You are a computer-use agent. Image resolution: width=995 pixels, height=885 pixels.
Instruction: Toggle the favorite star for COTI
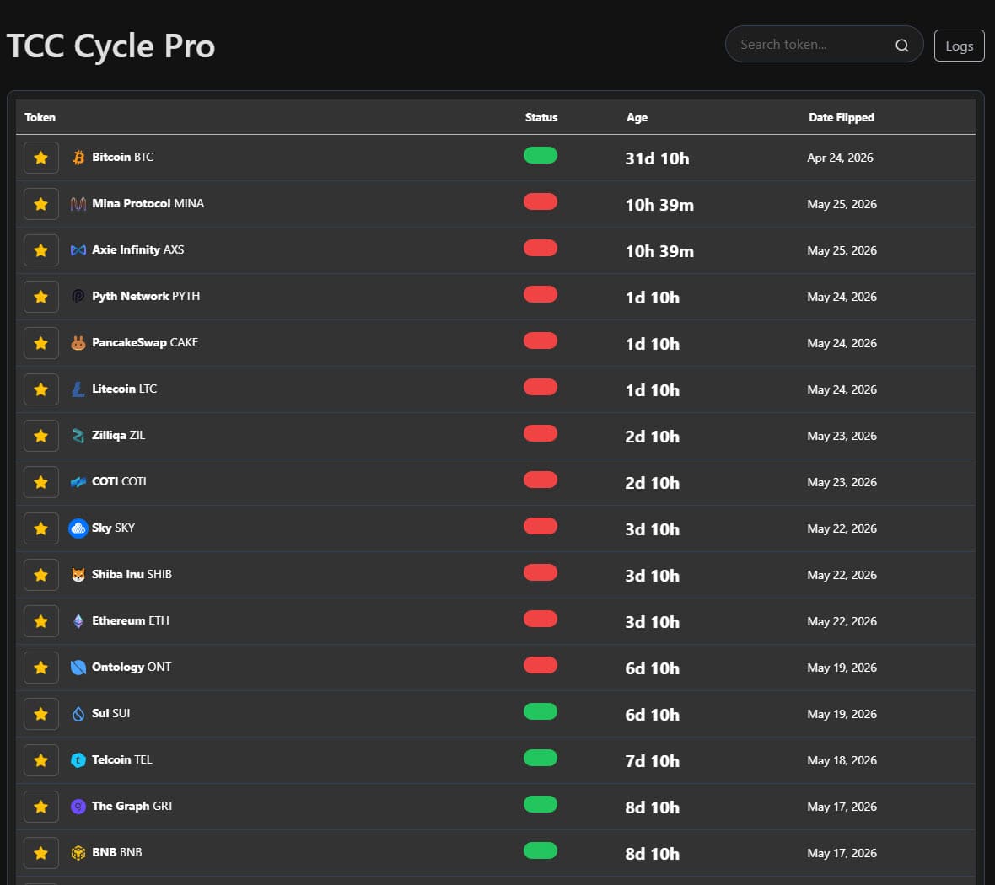point(41,482)
